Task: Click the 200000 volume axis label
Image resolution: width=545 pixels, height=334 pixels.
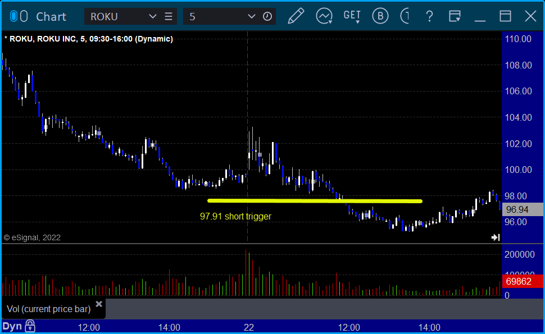Action: point(520,254)
